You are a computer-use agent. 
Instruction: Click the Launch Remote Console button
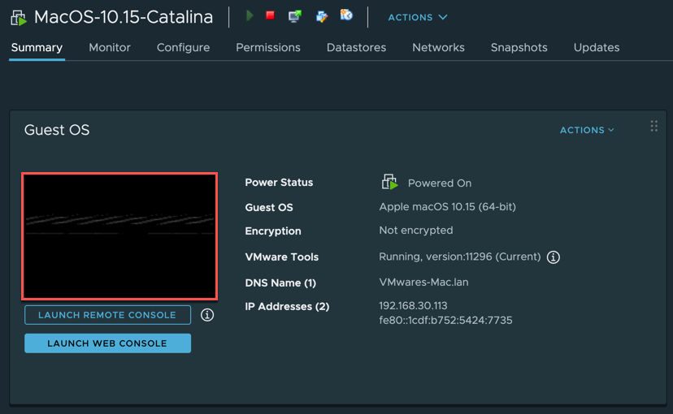tap(107, 315)
